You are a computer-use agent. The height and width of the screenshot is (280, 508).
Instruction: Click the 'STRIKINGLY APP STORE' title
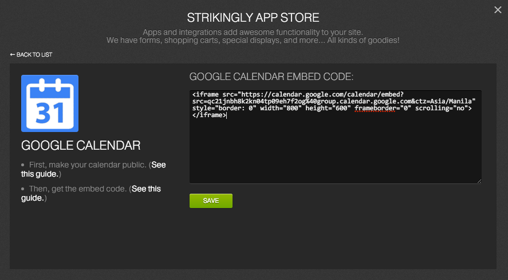coord(253,18)
